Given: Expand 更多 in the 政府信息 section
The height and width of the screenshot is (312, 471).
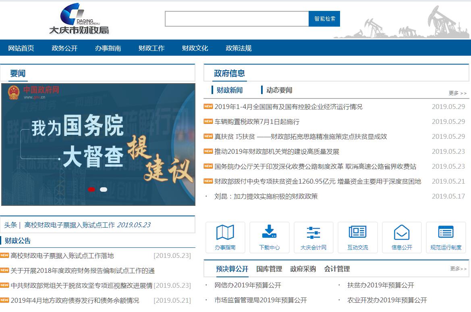Looking at the screenshot, I should click(458, 93).
